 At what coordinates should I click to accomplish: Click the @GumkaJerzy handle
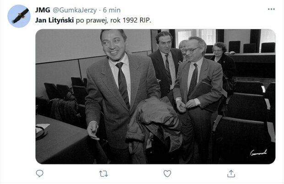75,10
